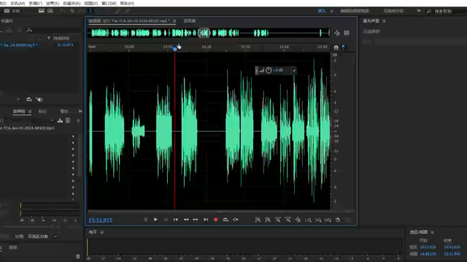Toggle Skip Selection in transport bar

tap(236, 220)
